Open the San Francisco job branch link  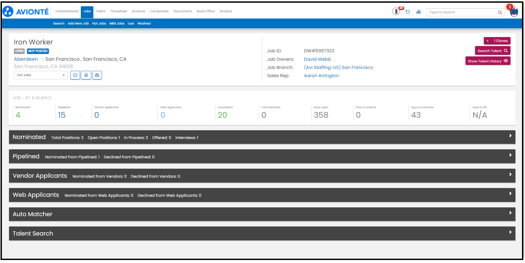pyautogui.click(x=338, y=67)
